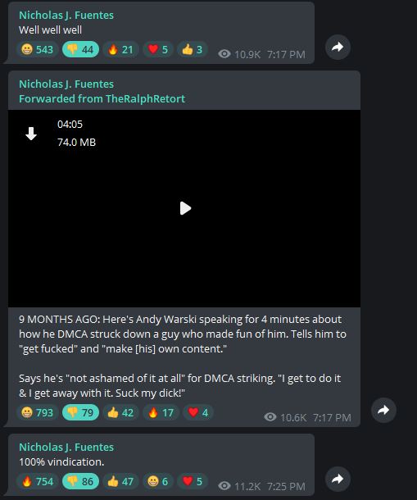Image resolution: width=417 pixels, height=500 pixels.
Task: Click the forward arrow beside 'Well well well' message
Action: coord(338,48)
